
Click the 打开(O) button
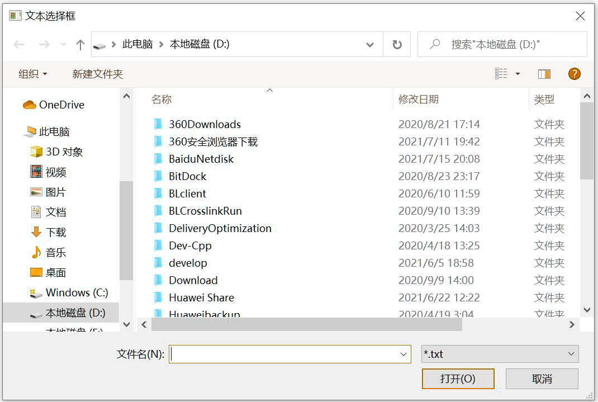click(x=458, y=379)
